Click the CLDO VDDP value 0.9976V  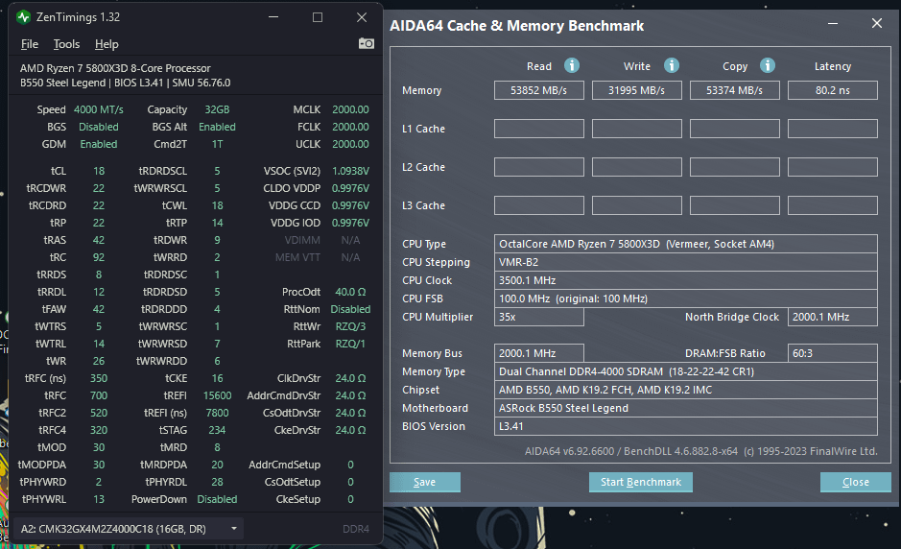pos(350,188)
